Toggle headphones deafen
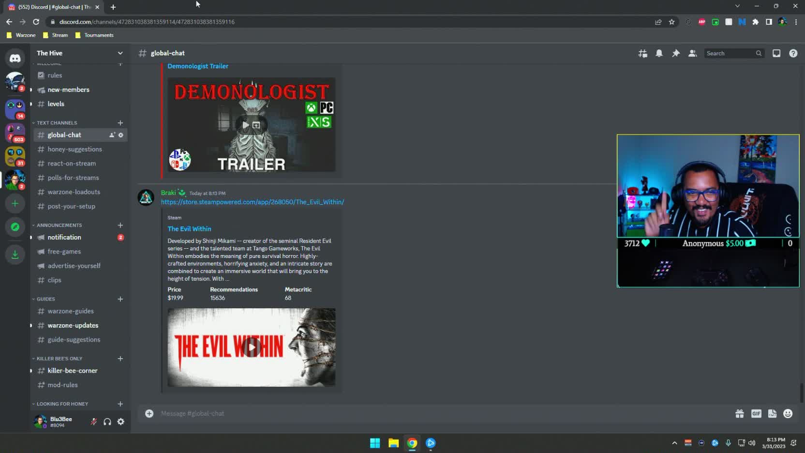The width and height of the screenshot is (805, 453). pyautogui.click(x=107, y=422)
